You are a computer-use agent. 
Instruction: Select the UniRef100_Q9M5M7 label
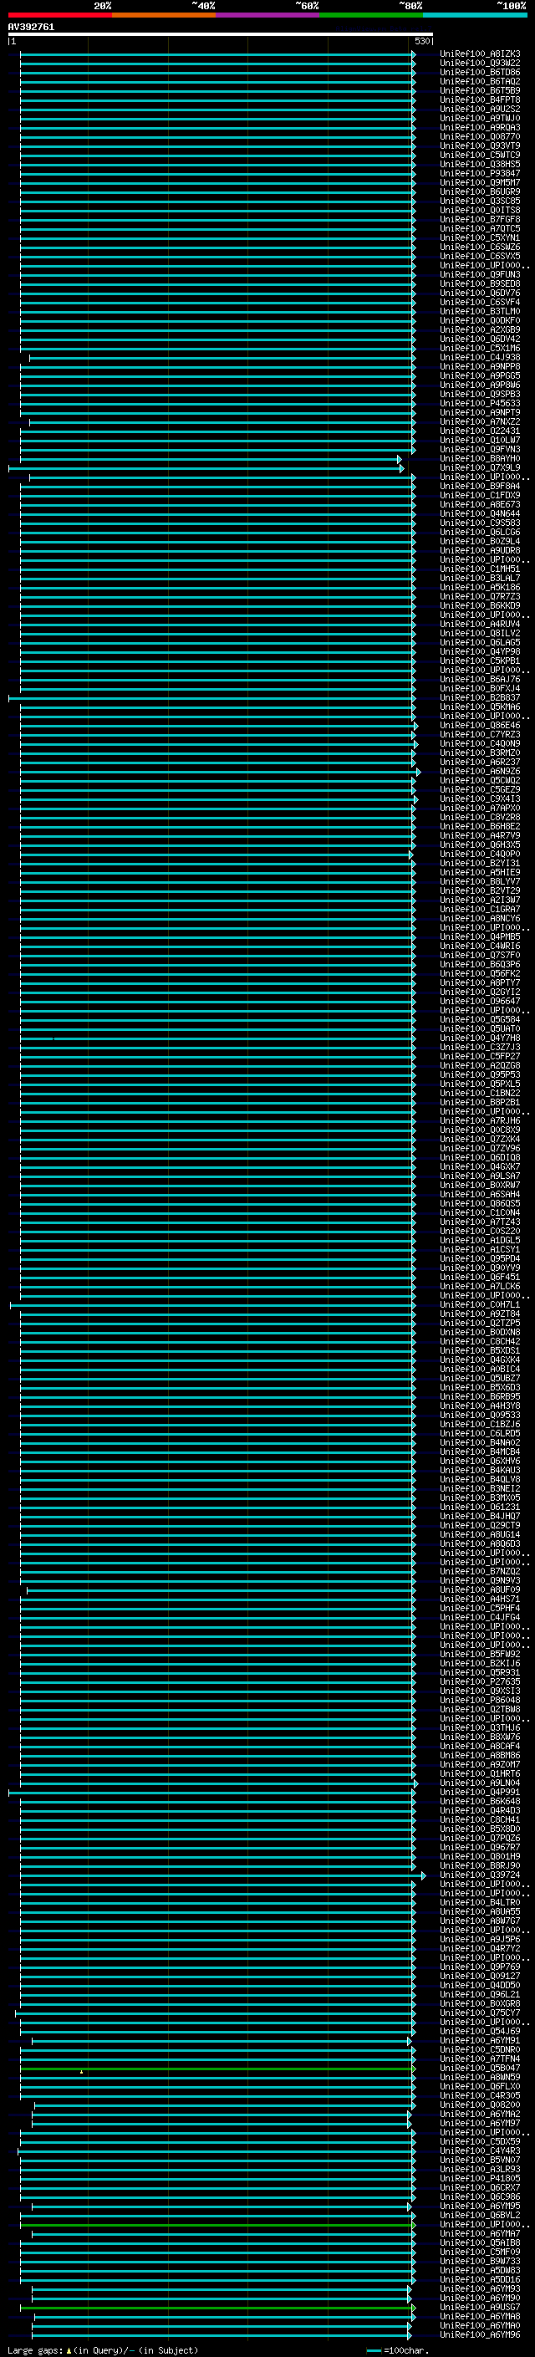(480, 182)
